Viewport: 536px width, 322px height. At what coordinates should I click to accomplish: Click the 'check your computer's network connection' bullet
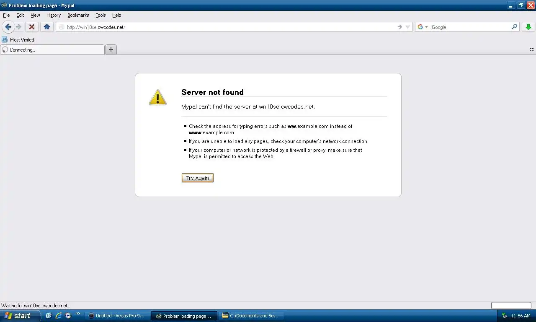click(278, 141)
